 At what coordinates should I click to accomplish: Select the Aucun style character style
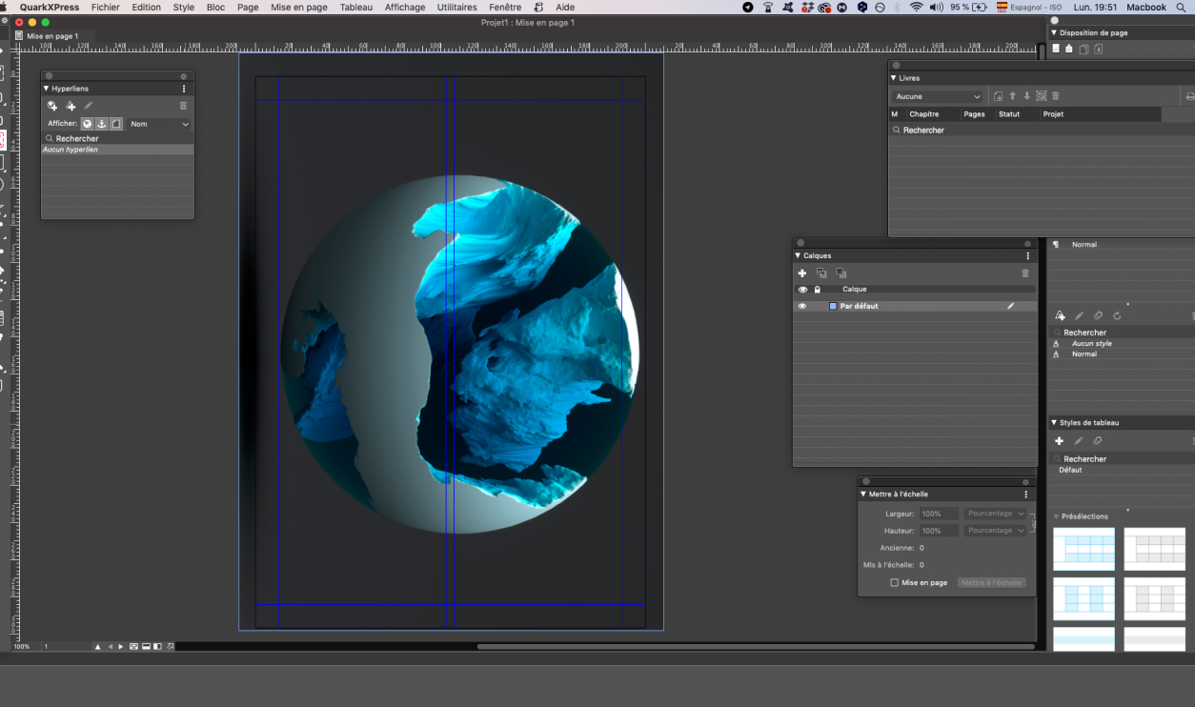tap(1091, 343)
